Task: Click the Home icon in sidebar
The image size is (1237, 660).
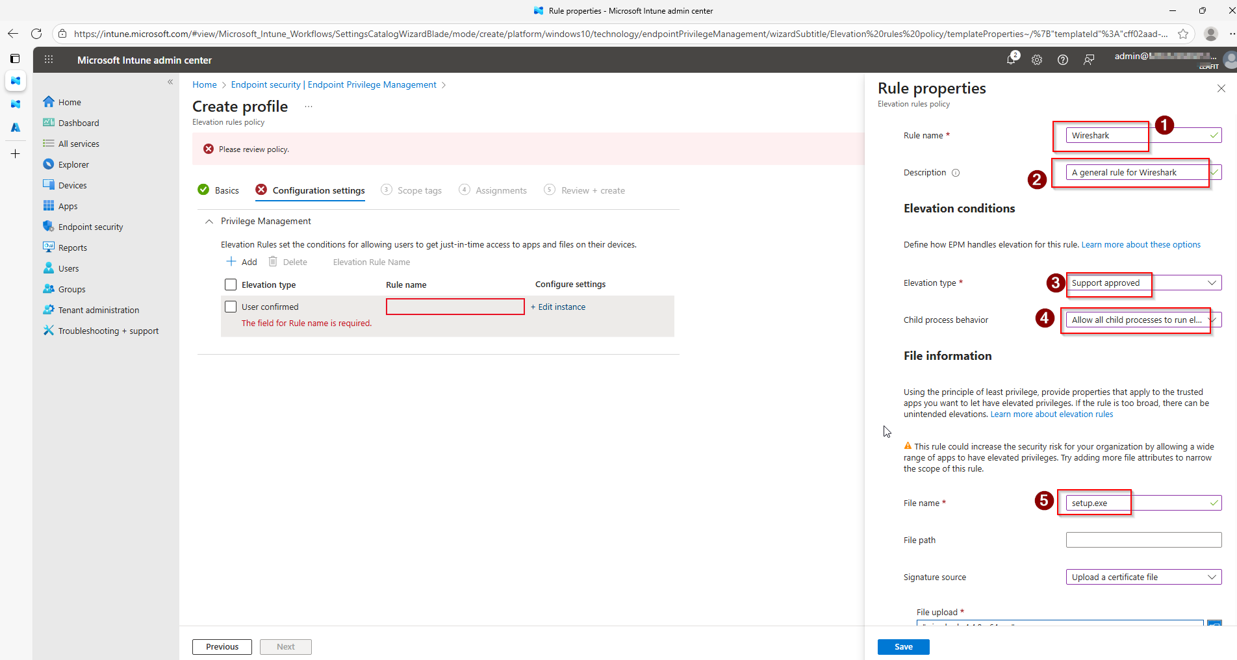Action: pyautogui.click(x=49, y=102)
